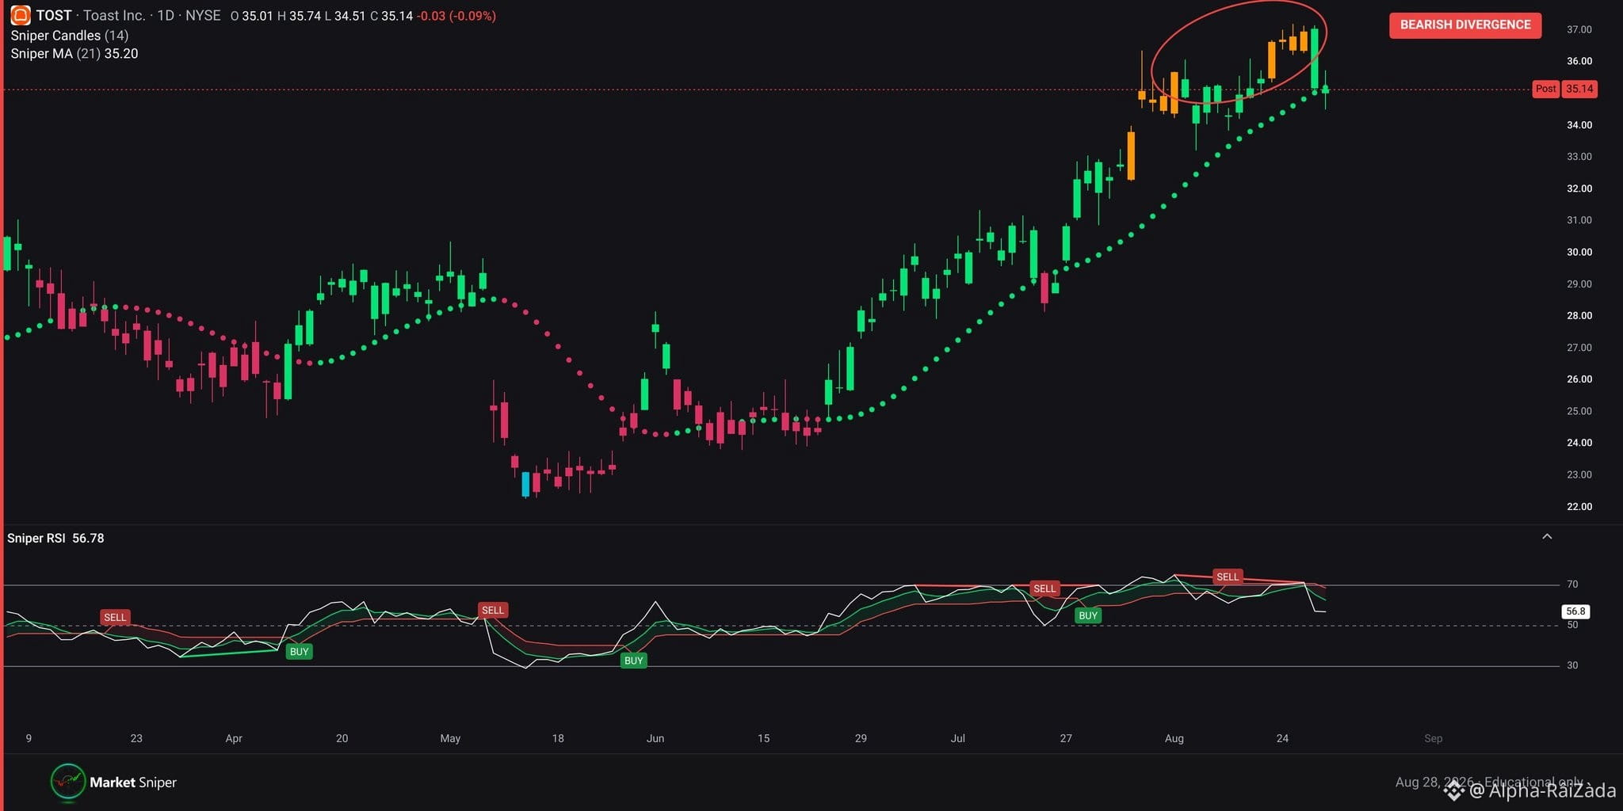Click the -0.03 (-0.09%) change value

(456, 16)
